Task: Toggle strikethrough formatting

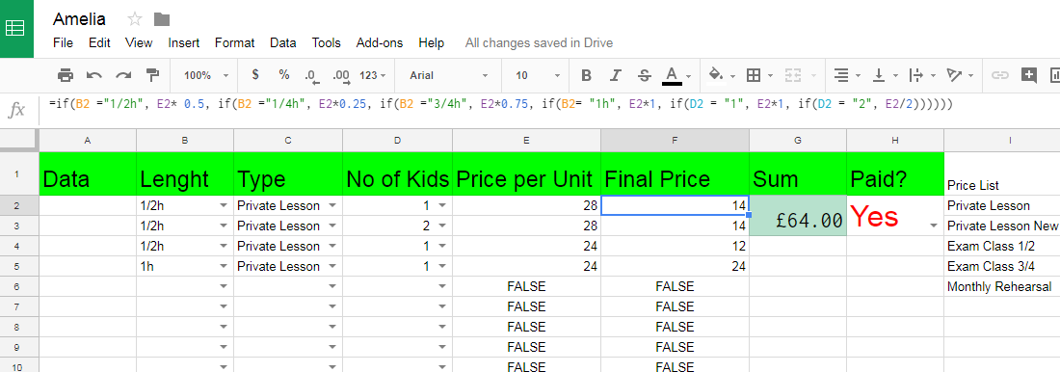Action: (645, 75)
